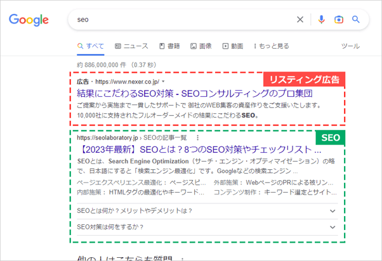Click the コンテンツ制作 snippet text
The width and height of the screenshot is (382, 261).
click(x=275, y=193)
